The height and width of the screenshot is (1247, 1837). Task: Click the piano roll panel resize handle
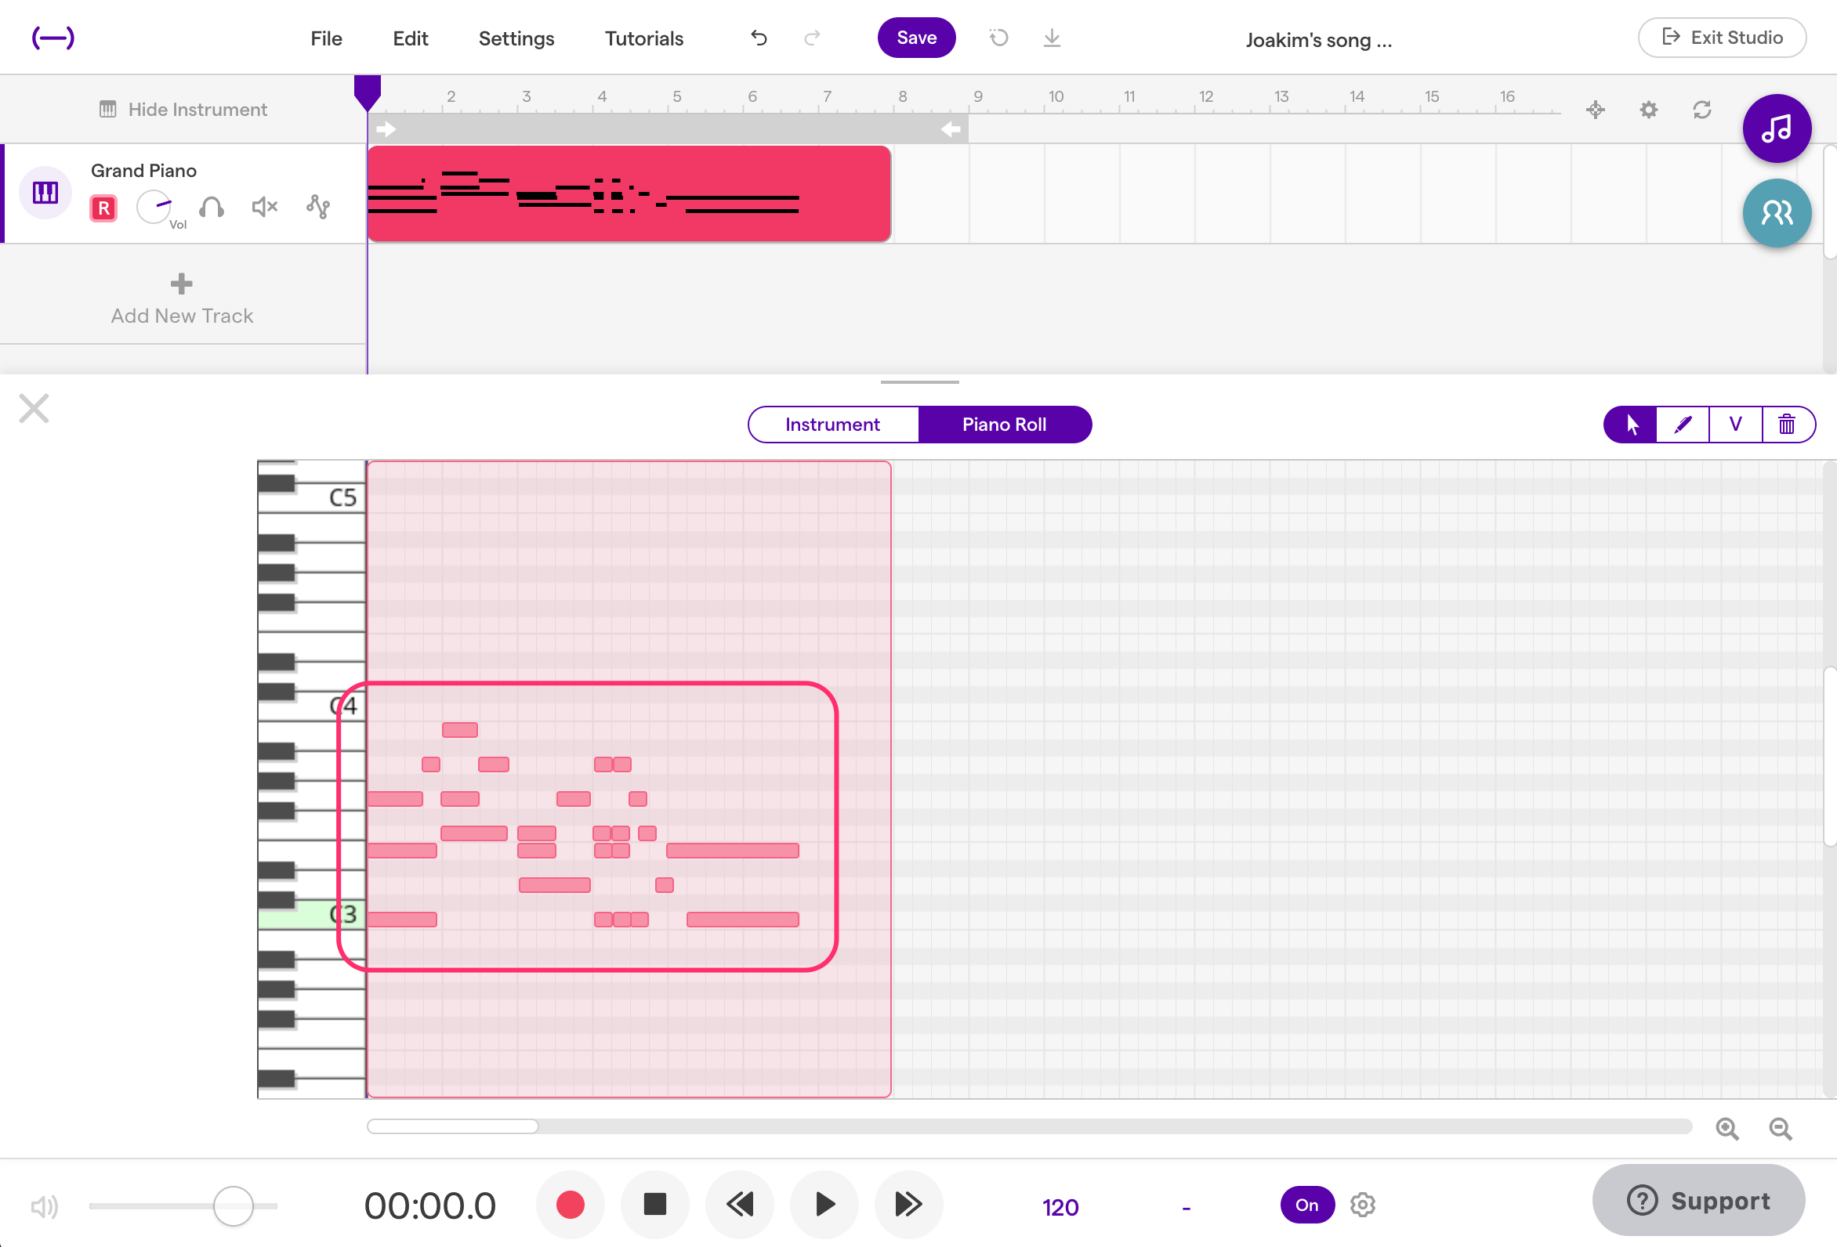point(919,381)
